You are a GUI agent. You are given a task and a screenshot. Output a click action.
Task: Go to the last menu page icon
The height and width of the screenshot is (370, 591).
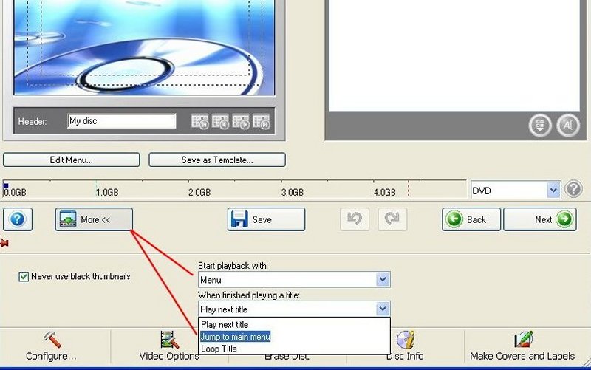[262, 122]
